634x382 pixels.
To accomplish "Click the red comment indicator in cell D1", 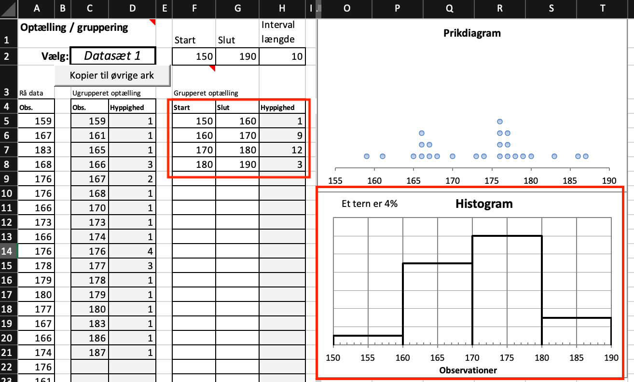I will [154, 22].
